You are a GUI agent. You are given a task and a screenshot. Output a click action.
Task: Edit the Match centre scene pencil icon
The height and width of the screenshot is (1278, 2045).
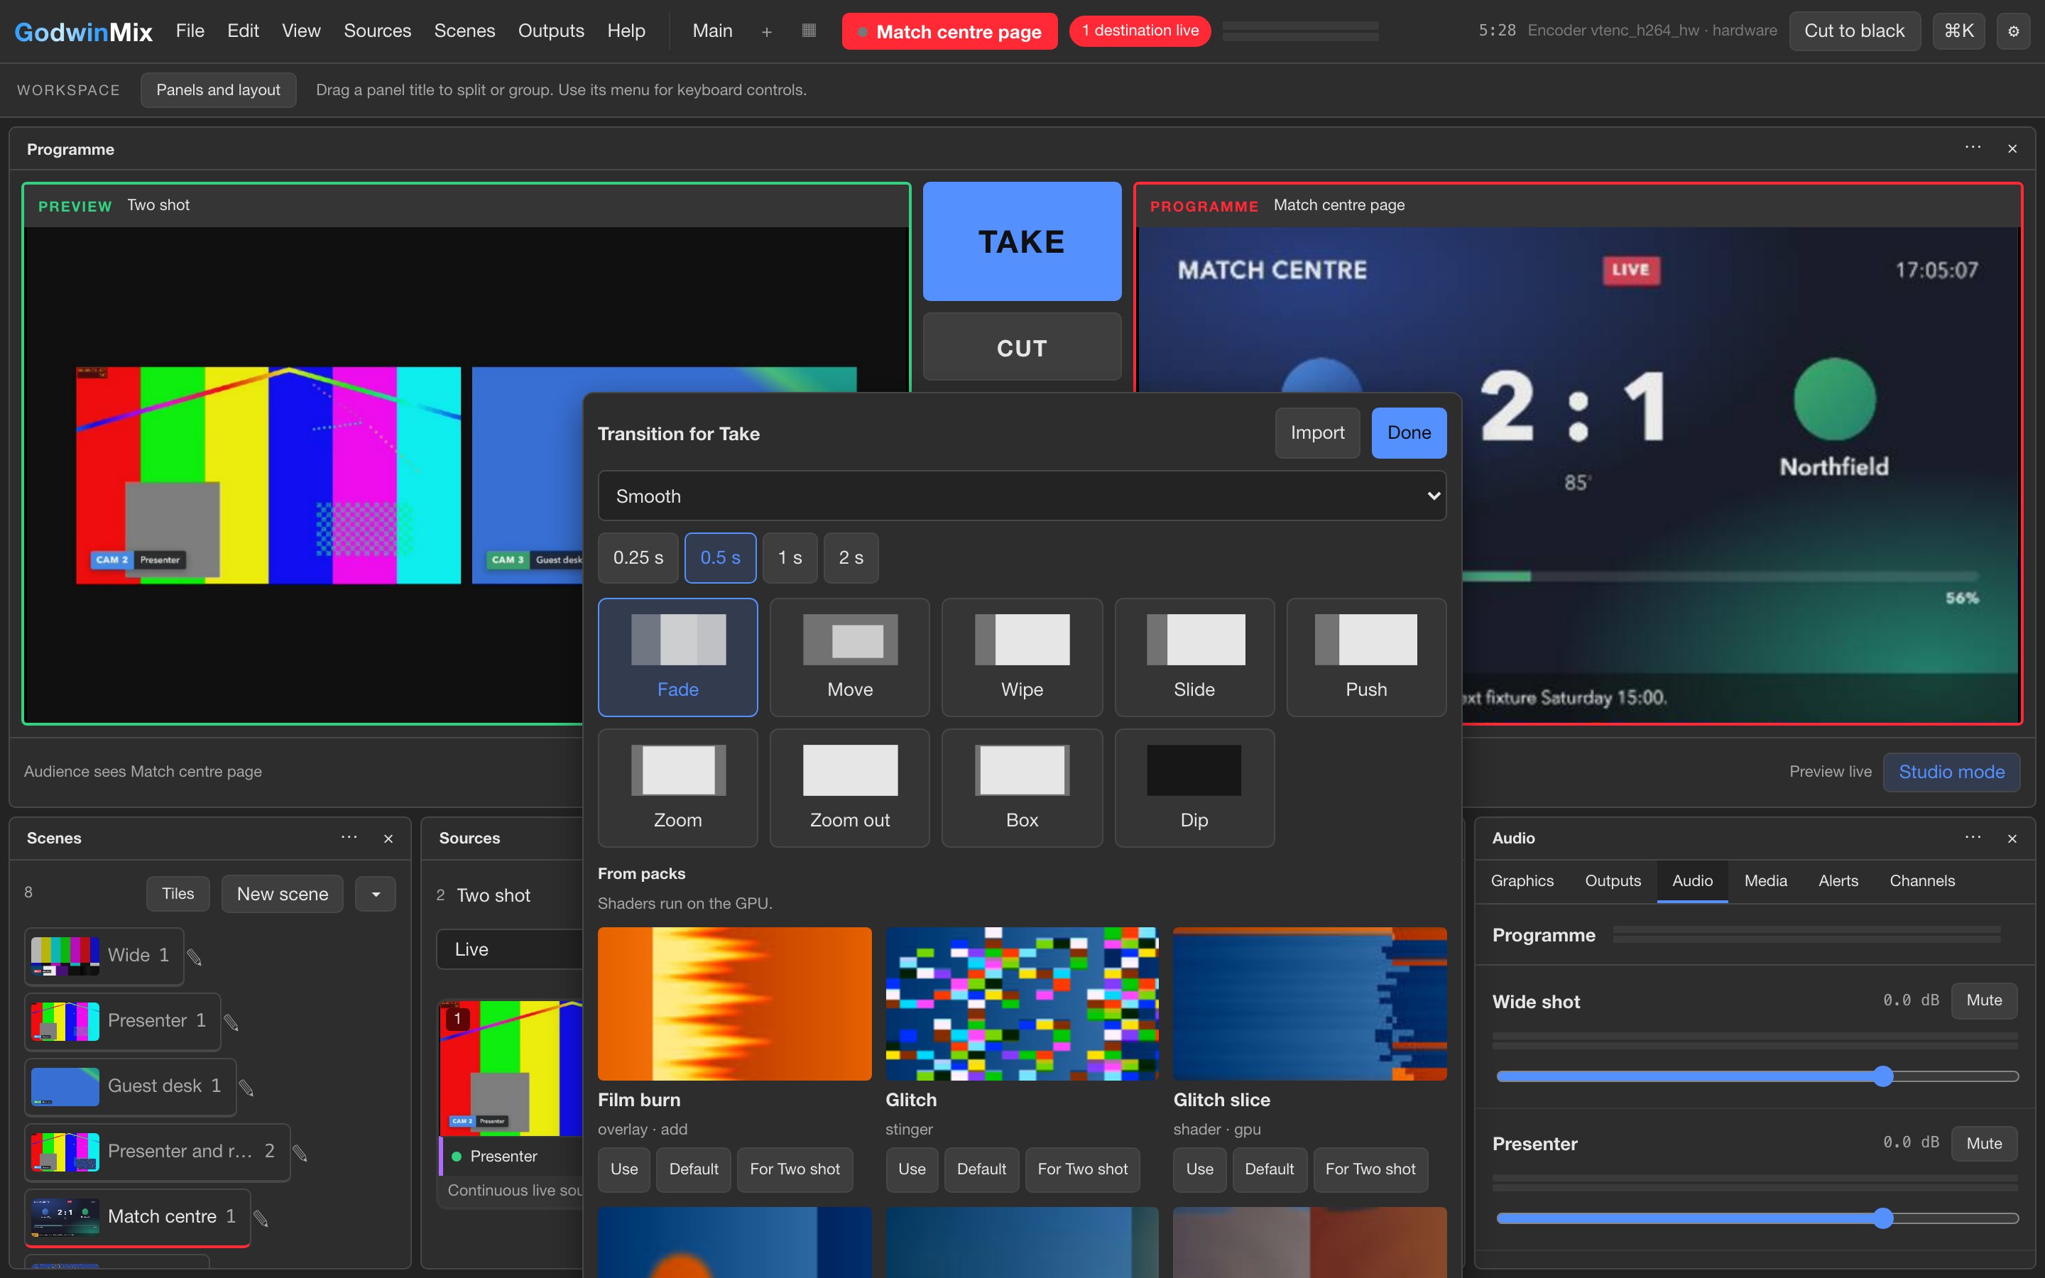click(x=261, y=1218)
